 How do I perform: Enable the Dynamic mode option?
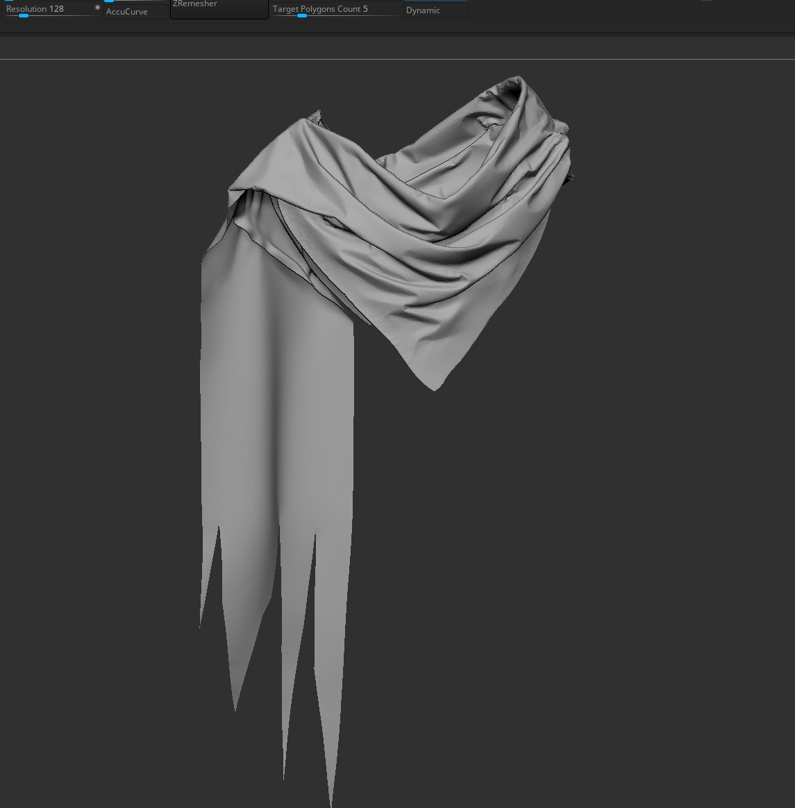[435, 10]
